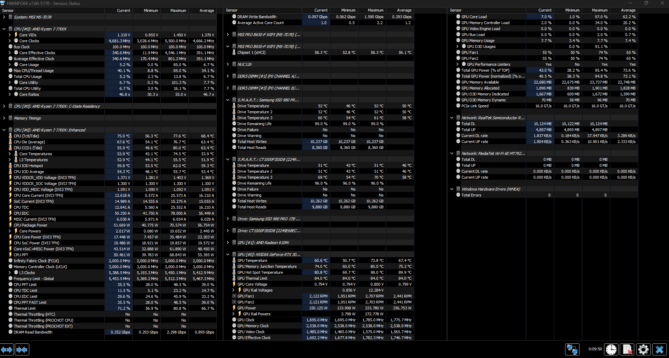Click circle icon beside Infinity Fabric Clock (FCLK)
The width and height of the screenshot is (669, 358).
(x=11, y=261)
